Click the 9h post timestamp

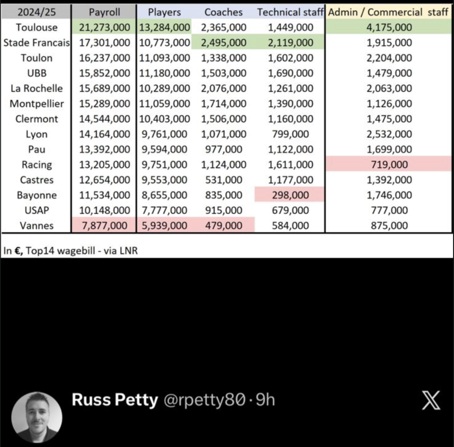pos(265,400)
